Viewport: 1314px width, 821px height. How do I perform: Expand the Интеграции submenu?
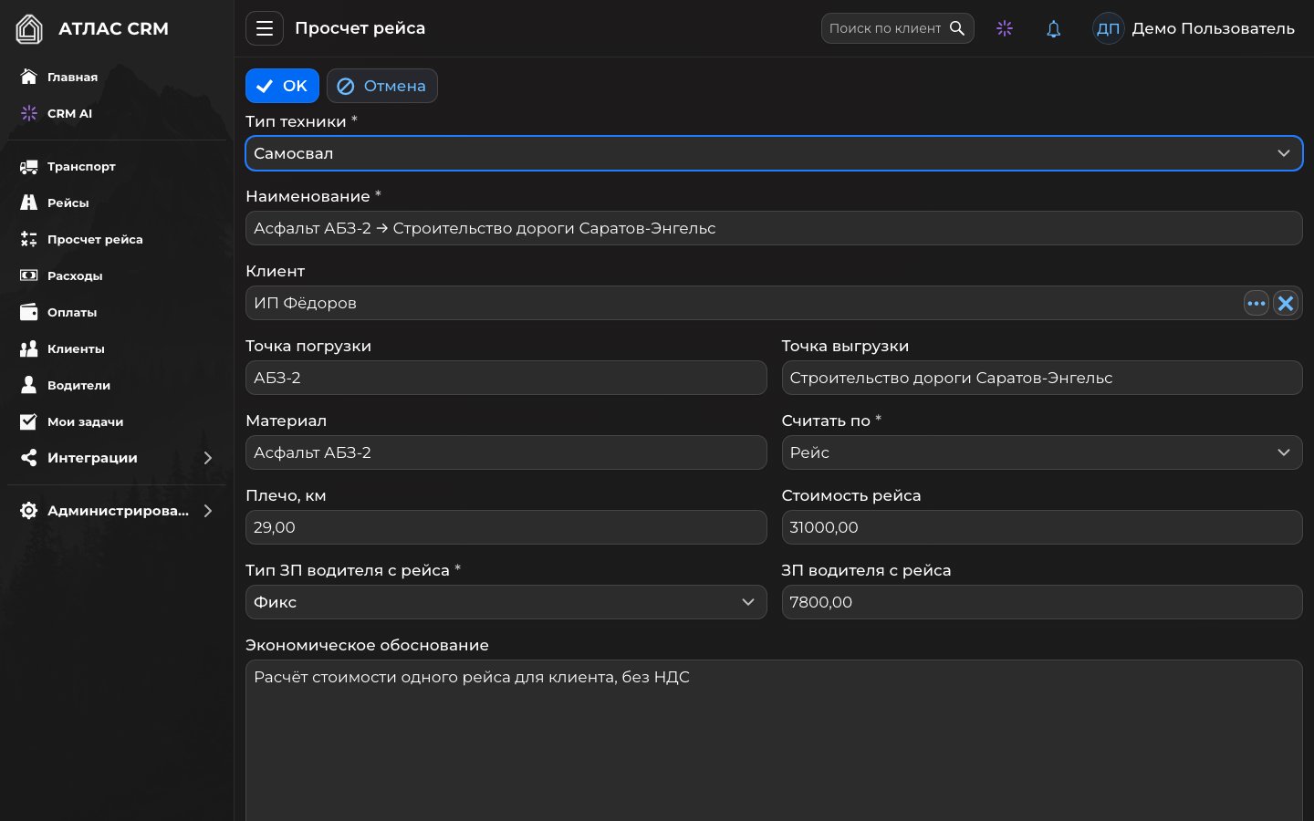[x=117, y=458]
